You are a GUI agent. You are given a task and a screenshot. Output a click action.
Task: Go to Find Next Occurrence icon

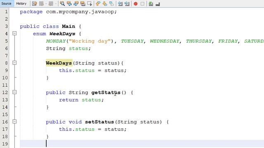click(x=76, y=4)
